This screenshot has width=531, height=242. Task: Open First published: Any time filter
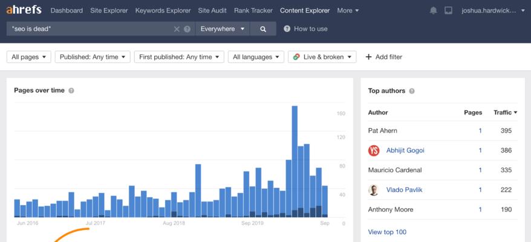click(x=179, y=57)
